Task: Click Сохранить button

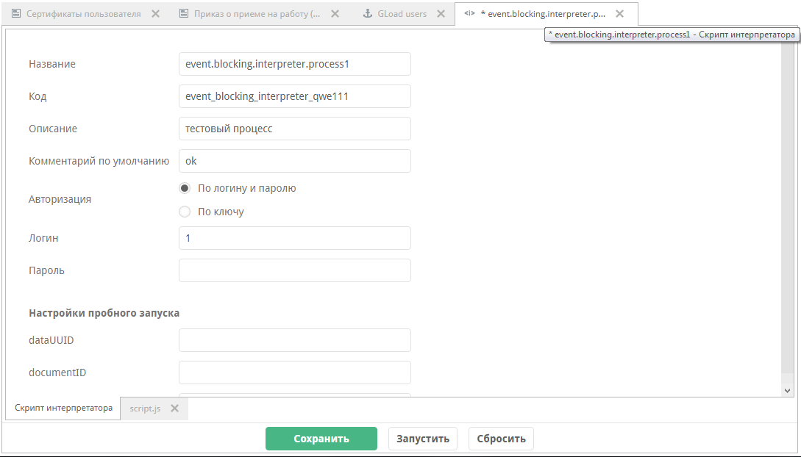Action: click(x=321, y=439)
